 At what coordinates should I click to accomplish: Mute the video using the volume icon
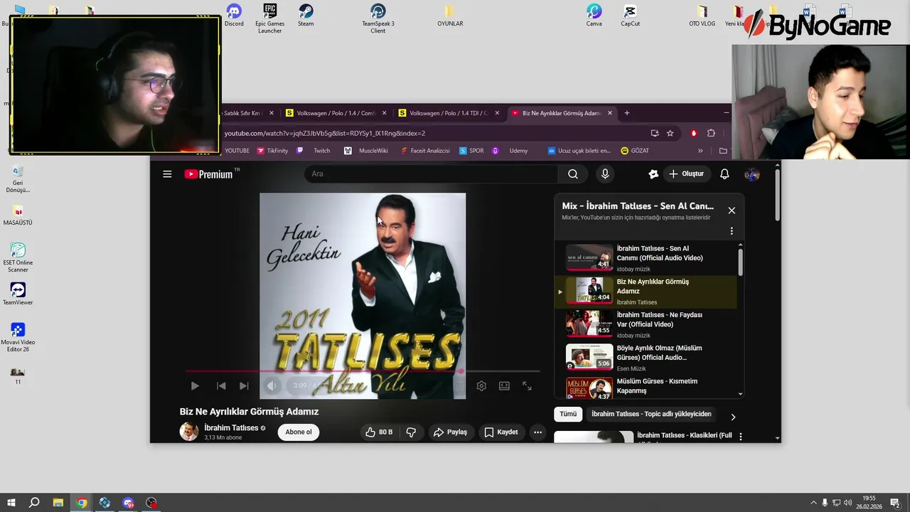(272, 385)
